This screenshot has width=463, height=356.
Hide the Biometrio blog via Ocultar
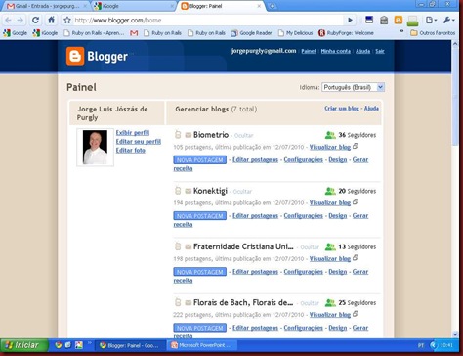[244, 135]
